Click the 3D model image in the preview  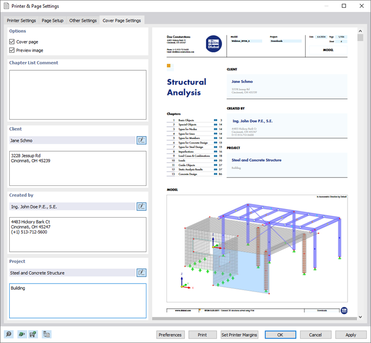[x=257, y=248]
